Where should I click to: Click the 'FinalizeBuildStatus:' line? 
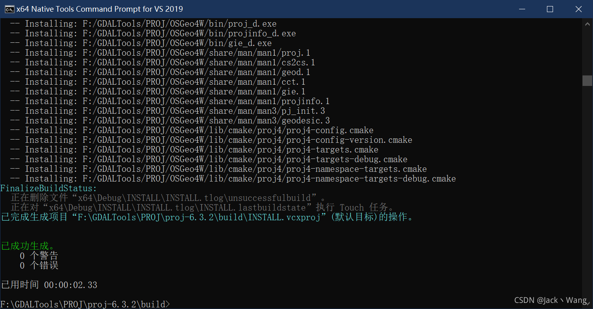(49, 188)
